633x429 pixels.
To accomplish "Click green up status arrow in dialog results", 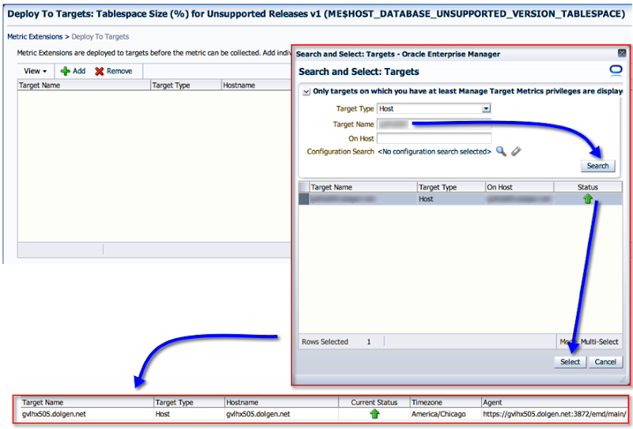I will tap(588, 200).
